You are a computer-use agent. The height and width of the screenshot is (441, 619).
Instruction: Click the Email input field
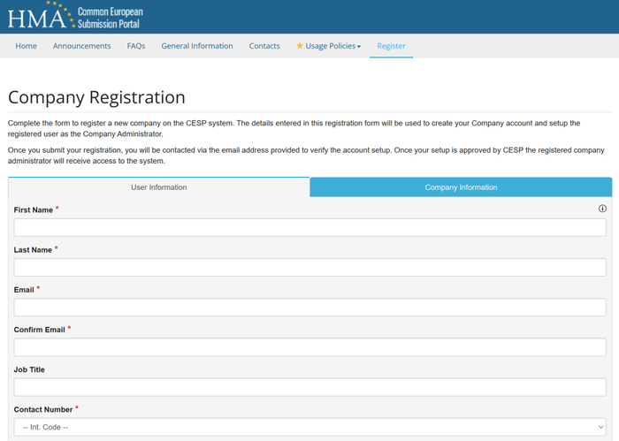point(309,308)
